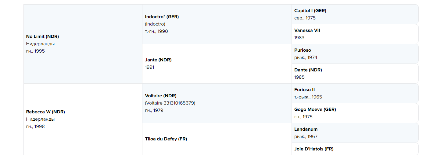Click the (Indoctro) alias text
The height and width of the screenshot is (162, 430).
pyautogui.click(x=155, y=24)
